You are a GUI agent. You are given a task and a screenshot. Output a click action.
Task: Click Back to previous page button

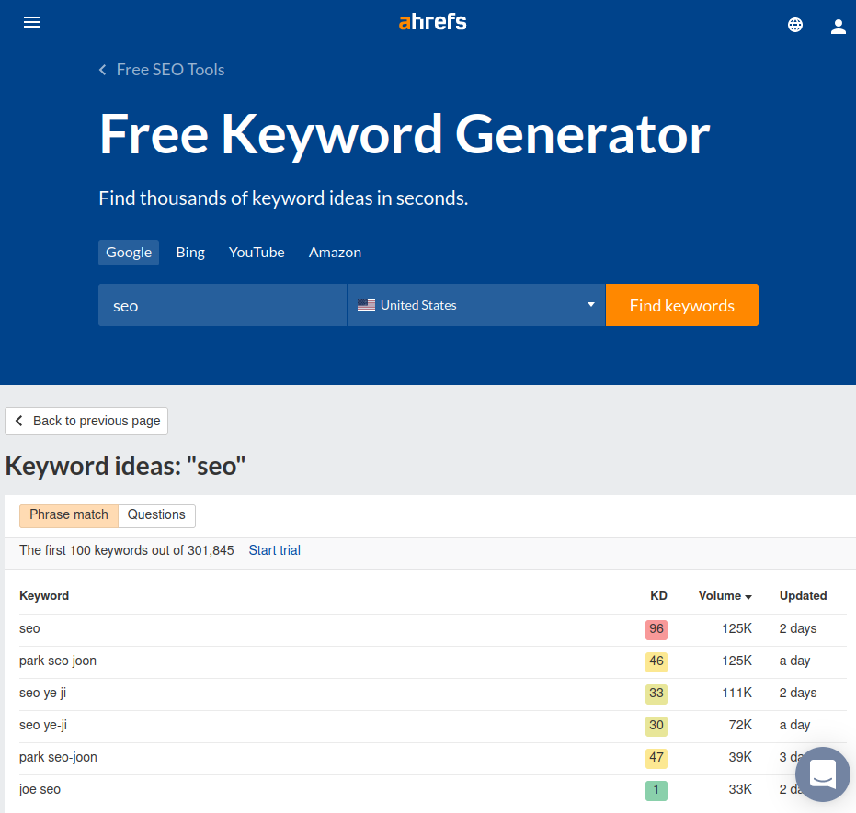tap(86, 421)
